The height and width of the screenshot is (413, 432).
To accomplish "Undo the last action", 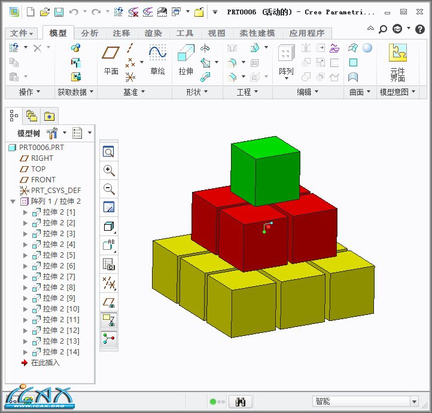I will pyautogui.click(x=74, y=12).
